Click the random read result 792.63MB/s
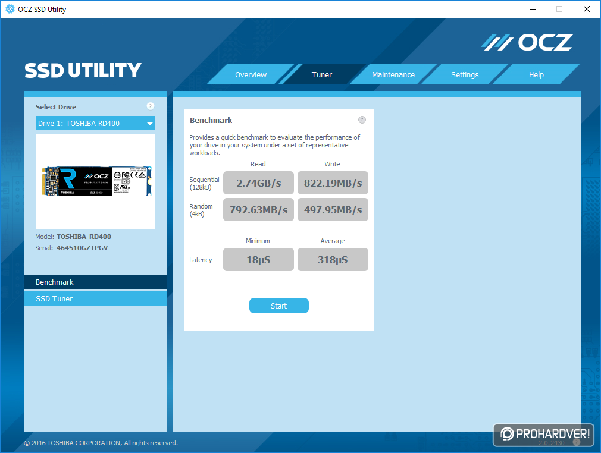This screenshot has height=453, width=601. click(258, 209)
